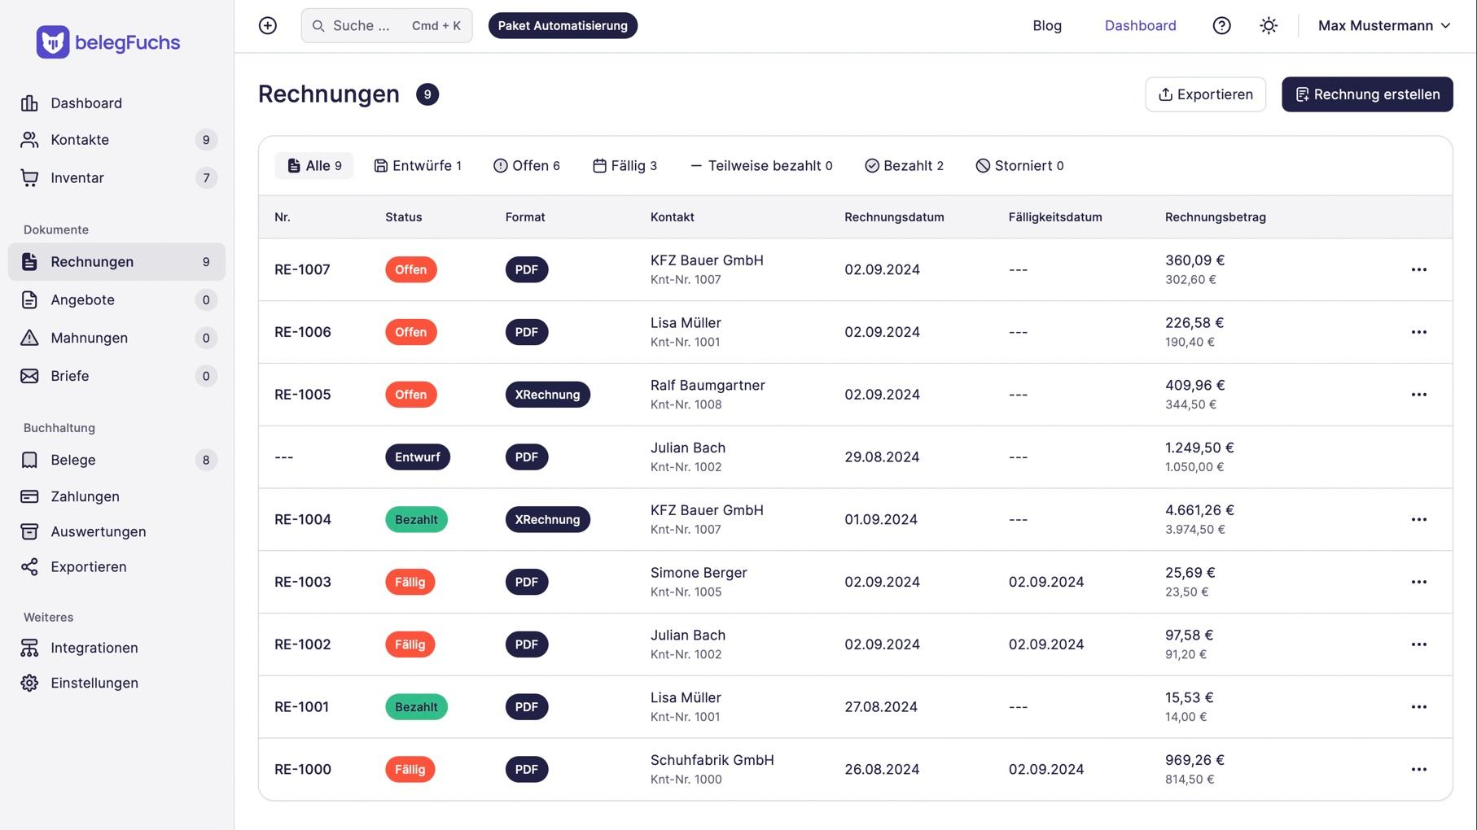This screenshot has height=830, width=1477.
Task: Click invoice number RE-1006
Action: (x=303, y=333)
